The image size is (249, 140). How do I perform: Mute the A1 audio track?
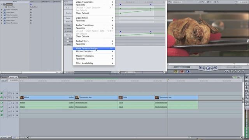tap(2, 103)
